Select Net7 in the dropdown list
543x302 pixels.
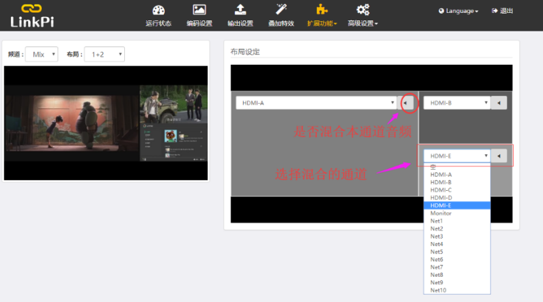pos(457,267)
